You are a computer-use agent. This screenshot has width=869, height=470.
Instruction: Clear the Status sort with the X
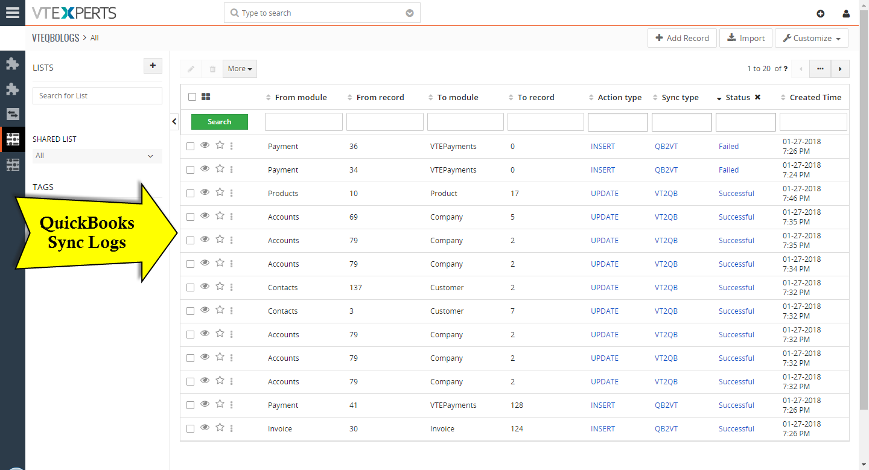(x=758, y=97)
